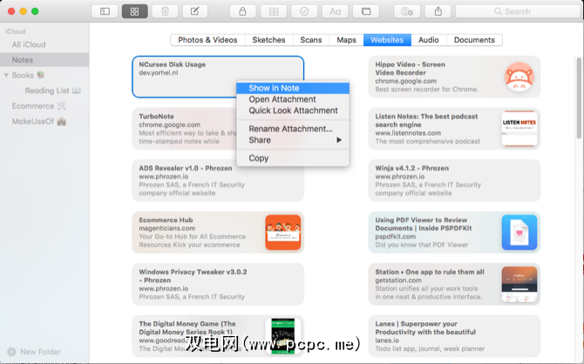
Task: Open the share toolbar icon
Action: pos(438,11)
